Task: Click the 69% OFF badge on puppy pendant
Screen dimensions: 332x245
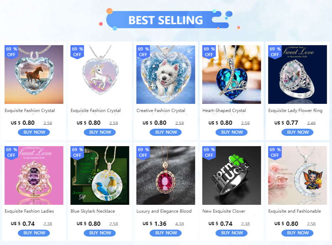Action: pos(143,52)
